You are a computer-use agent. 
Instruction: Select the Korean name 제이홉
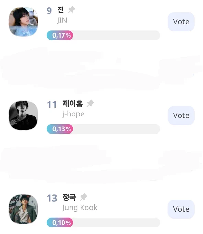coord(72,104)
